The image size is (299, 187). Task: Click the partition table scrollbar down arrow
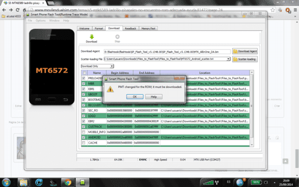pos(252,145)
